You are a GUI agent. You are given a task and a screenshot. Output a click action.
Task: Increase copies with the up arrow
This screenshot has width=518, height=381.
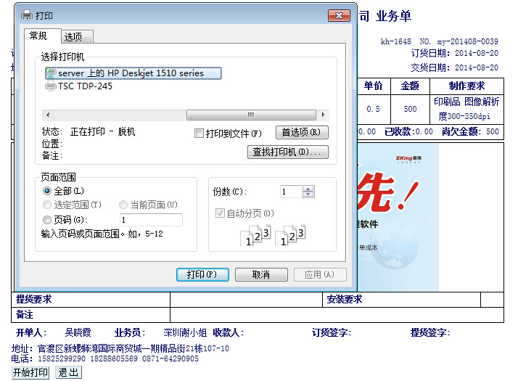click(x=308, y=189)
